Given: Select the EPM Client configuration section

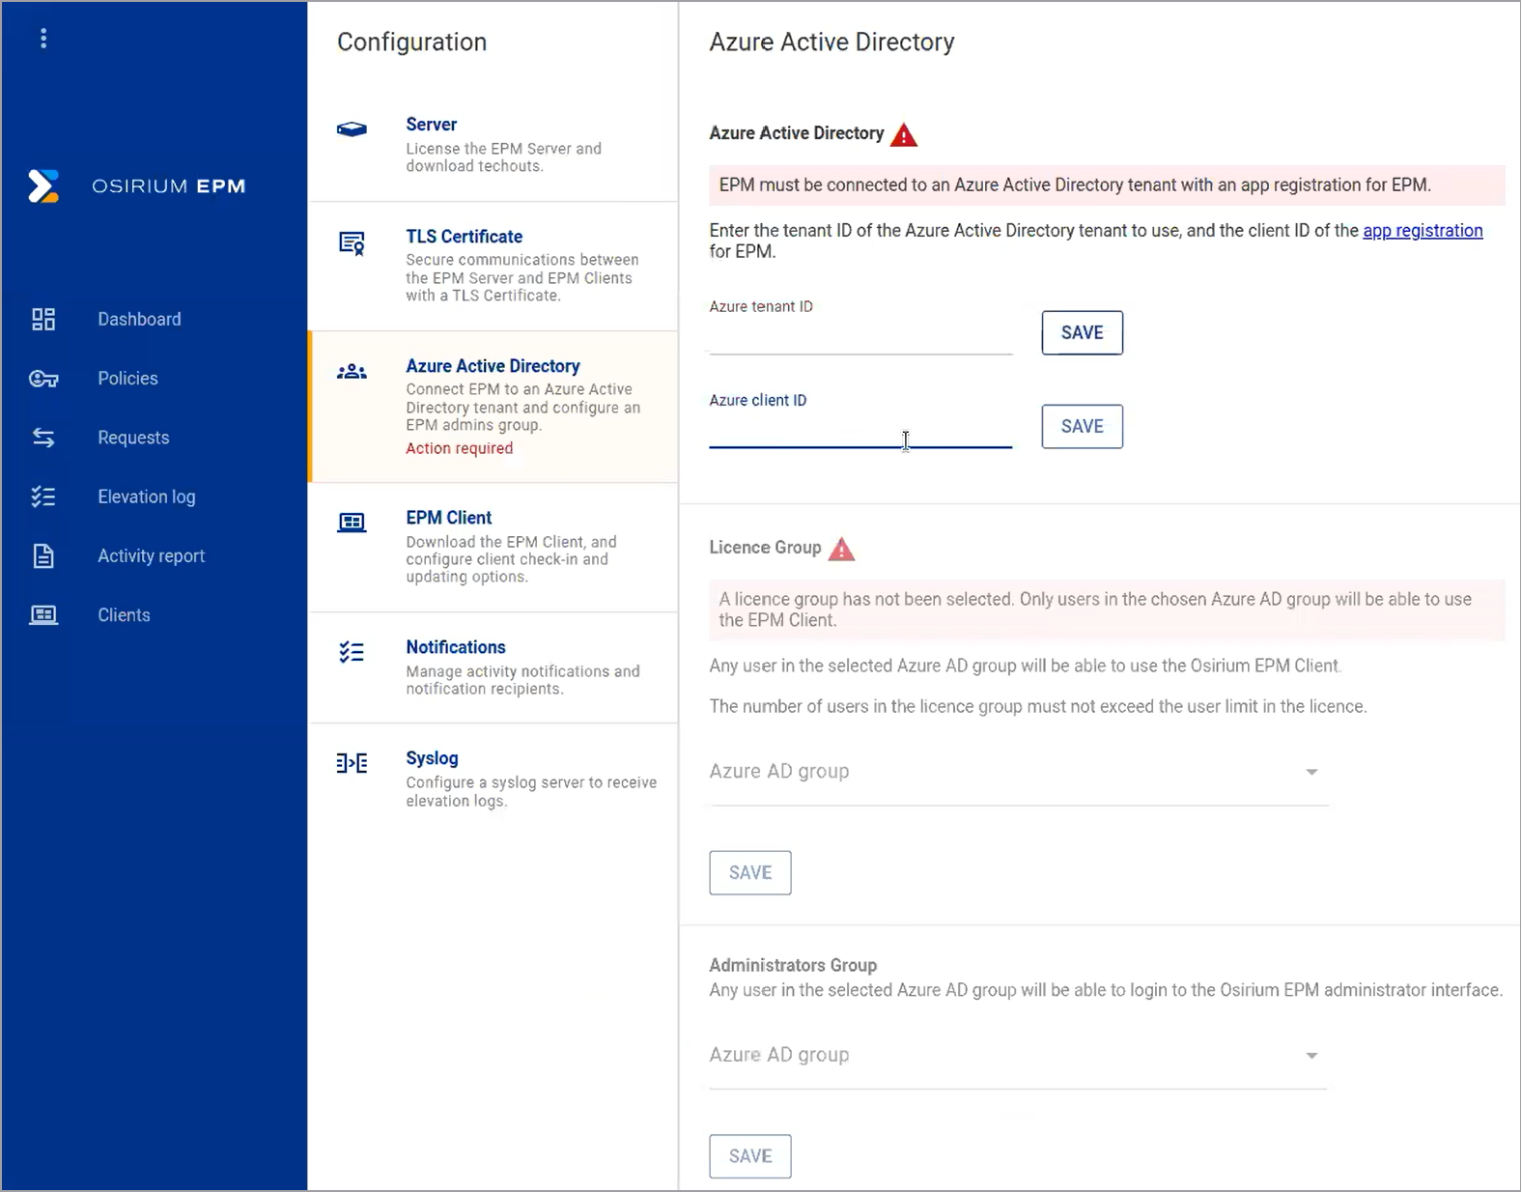Looking at the screenshot, I should pos(493,547).
